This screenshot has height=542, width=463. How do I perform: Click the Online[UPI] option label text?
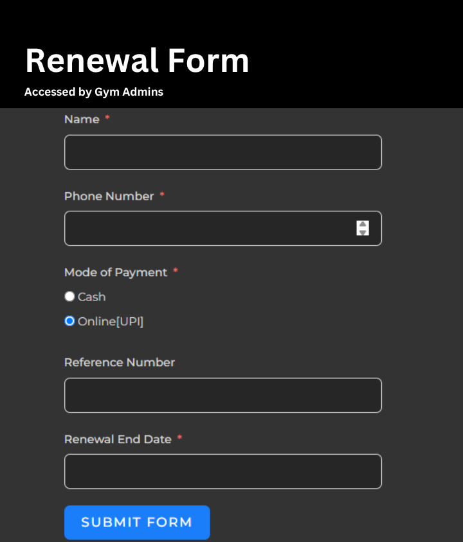[111, 321]
